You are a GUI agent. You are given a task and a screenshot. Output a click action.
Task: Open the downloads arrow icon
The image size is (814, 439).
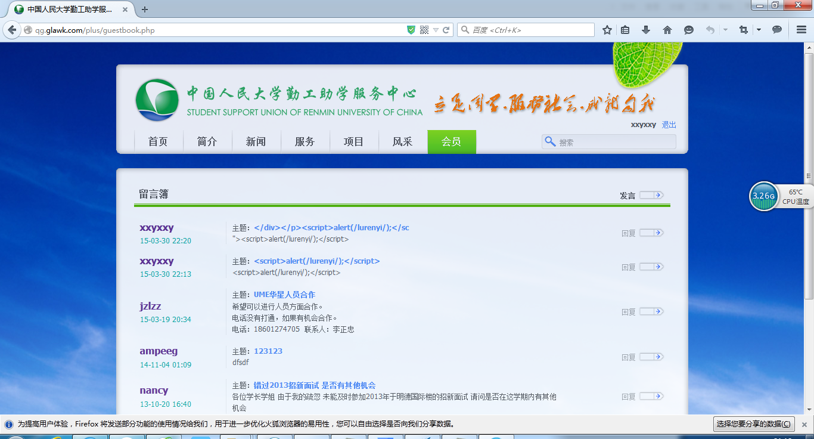pos(646,30)
